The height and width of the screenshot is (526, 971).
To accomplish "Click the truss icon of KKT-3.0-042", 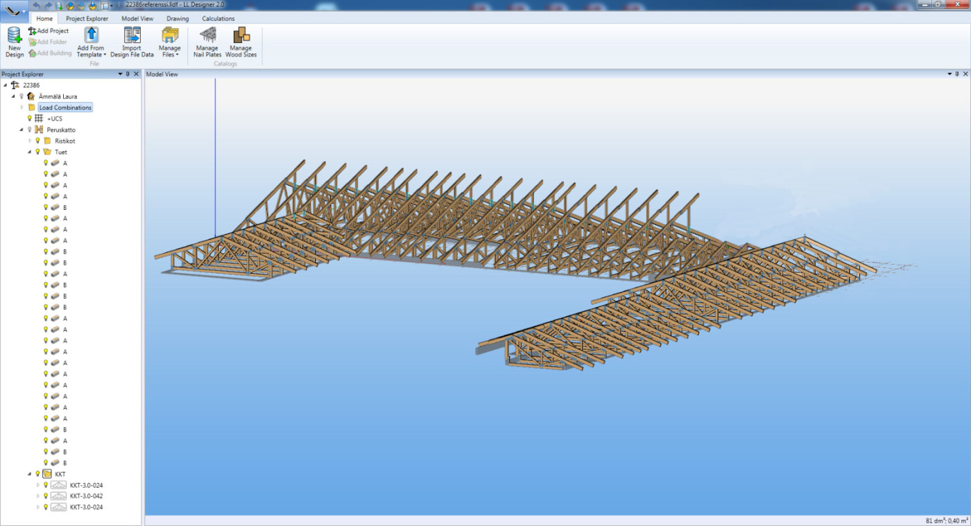I will point(58,496).
